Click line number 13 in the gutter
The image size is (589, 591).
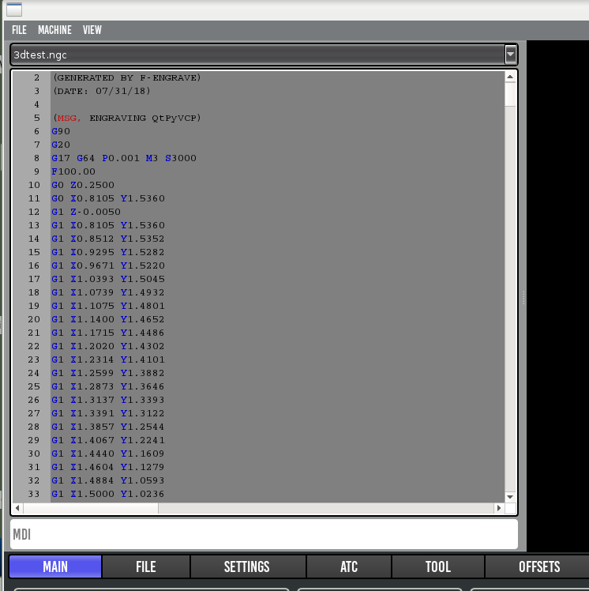(34, 225)
